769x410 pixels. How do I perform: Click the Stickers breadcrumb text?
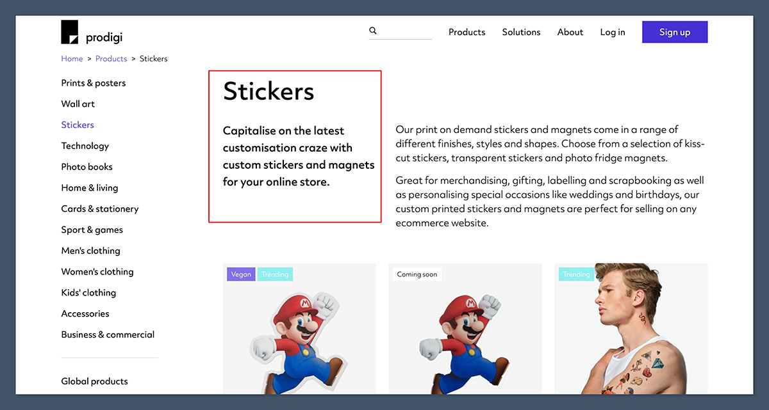pyautogui.click(x=154, y=59)
